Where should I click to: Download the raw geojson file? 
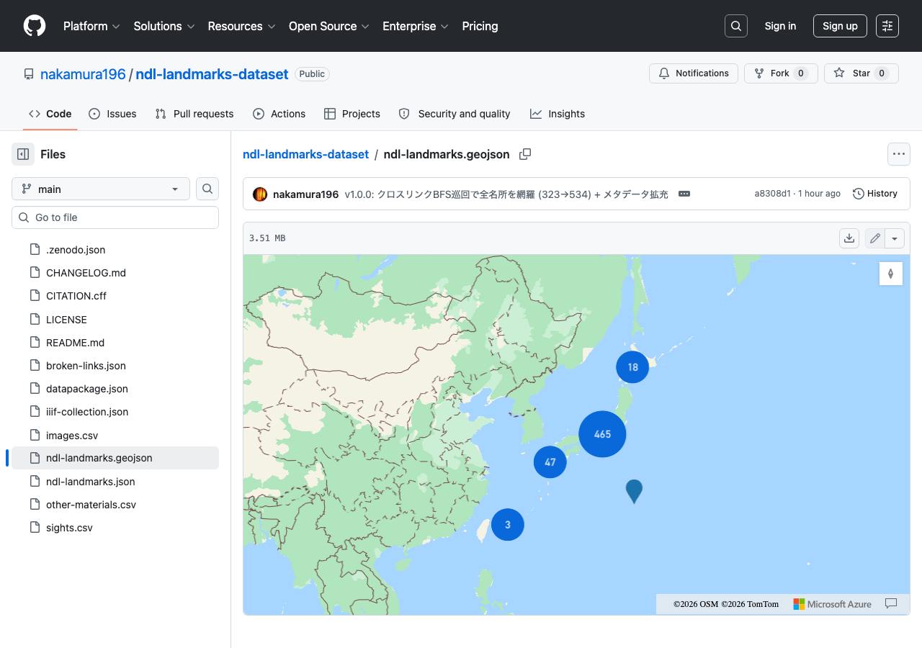(x=849, y=238)
